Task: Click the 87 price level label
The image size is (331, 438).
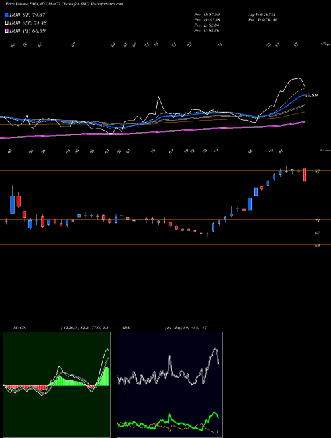Action: coord(317,171)
